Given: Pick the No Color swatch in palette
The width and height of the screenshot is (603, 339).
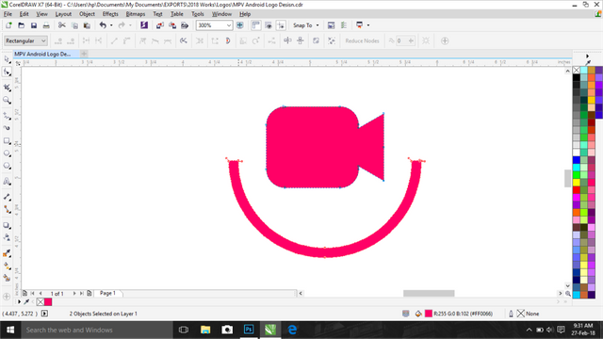Looking at the screenshot, I should (576, 70).
